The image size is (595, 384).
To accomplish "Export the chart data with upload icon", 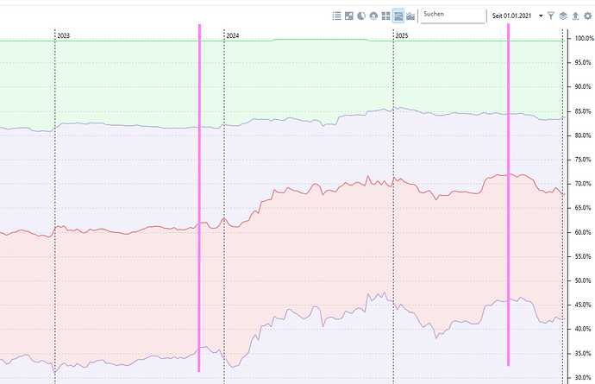I will click(x=575, y=16).
